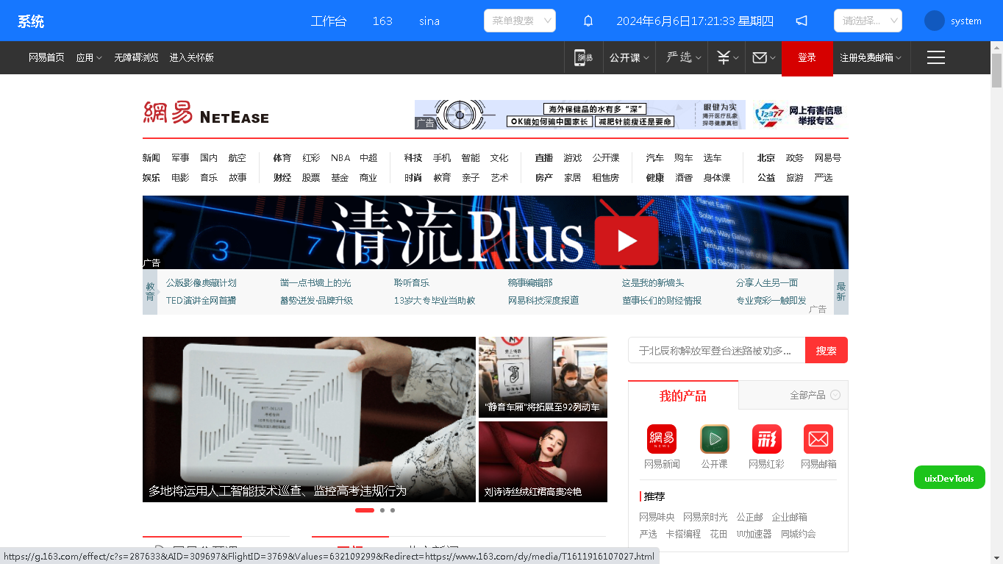
Task: Click the megaphone announcement icon
Action: pyautogui.click(x=802, y=21)
